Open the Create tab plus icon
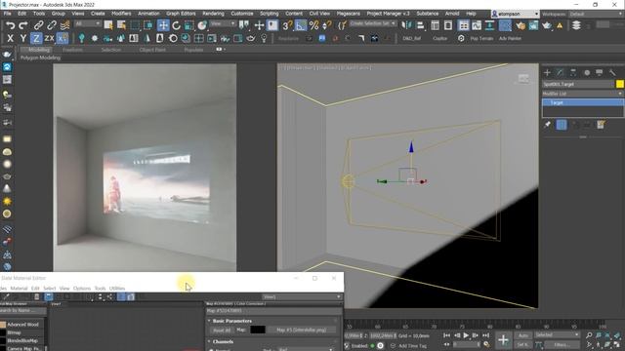 coord(547,72)
